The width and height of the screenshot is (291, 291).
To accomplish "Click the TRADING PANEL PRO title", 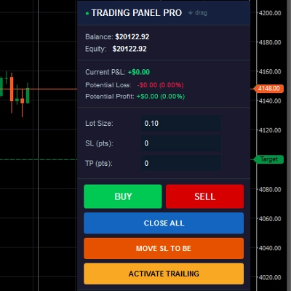I will point(137,13).
